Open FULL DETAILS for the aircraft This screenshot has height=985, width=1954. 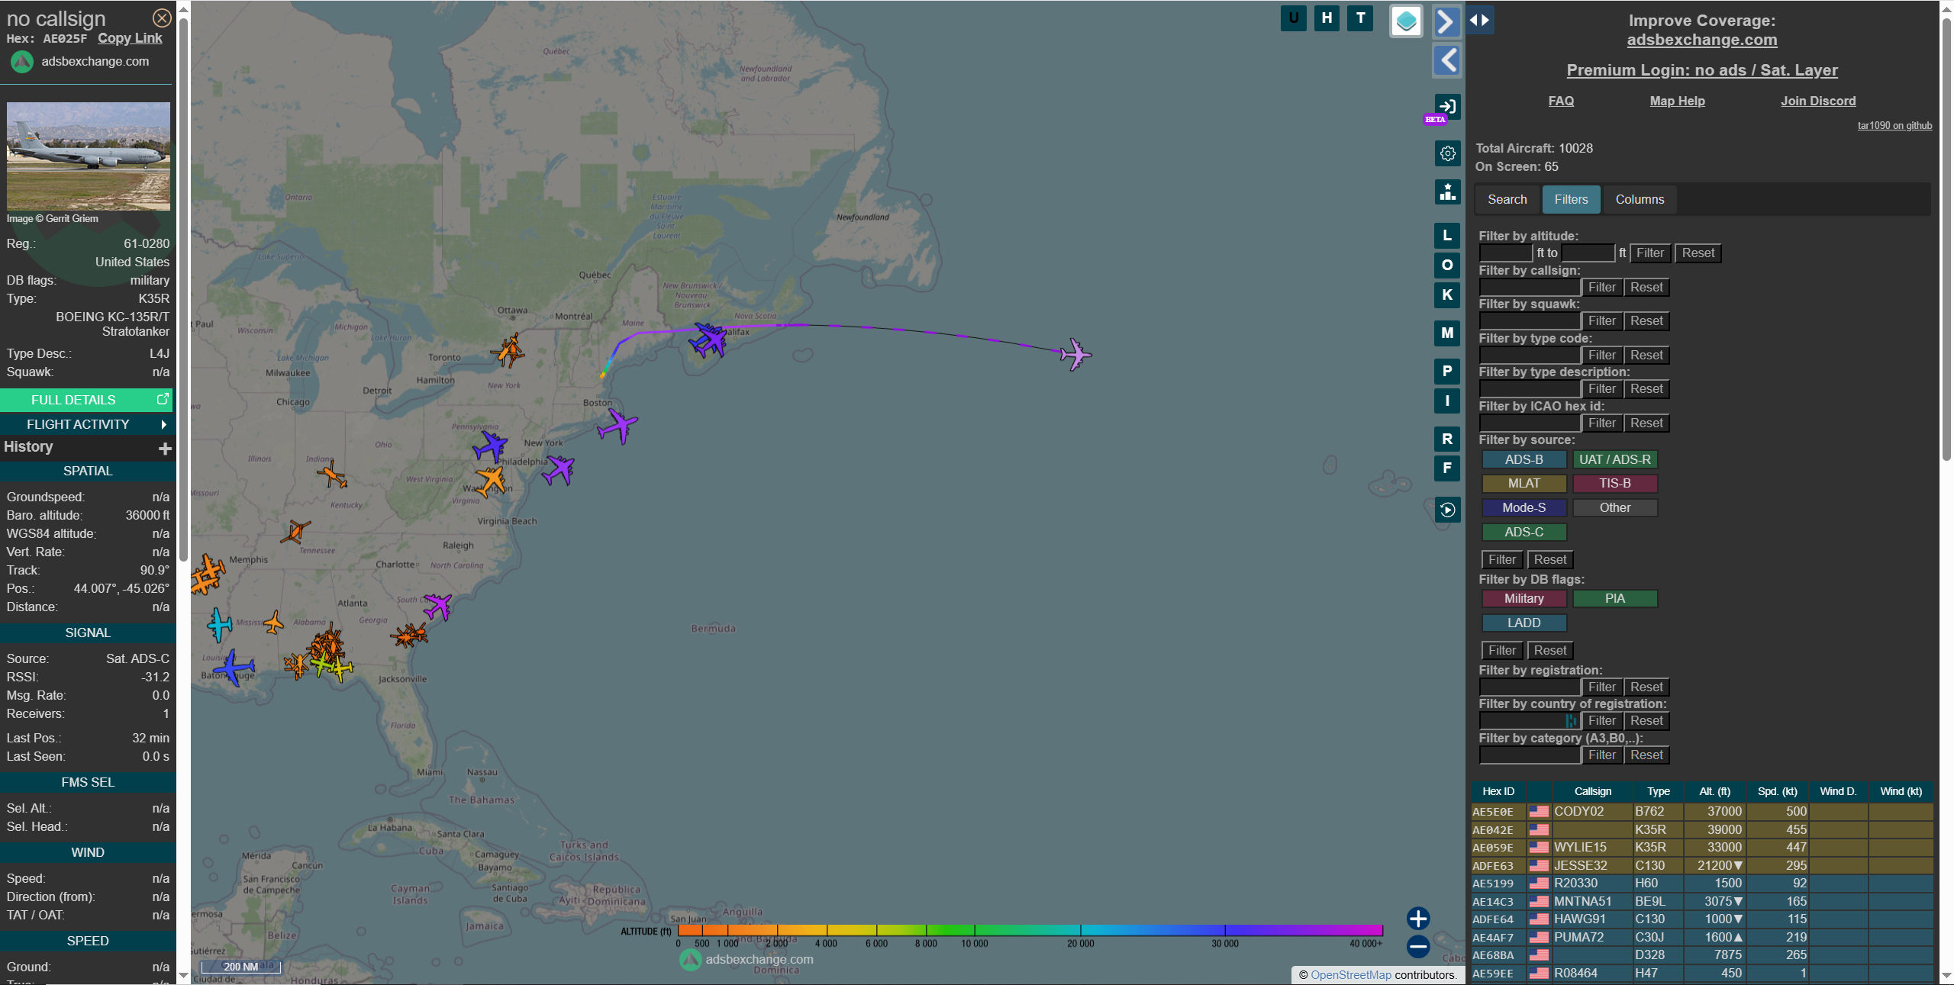pos(87,400)
